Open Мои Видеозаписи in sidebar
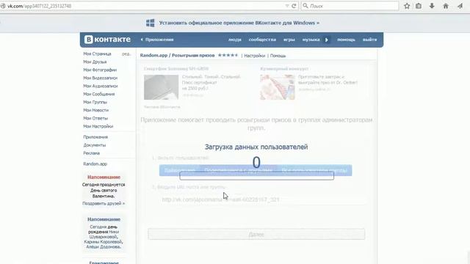 (x=100, y=78)
